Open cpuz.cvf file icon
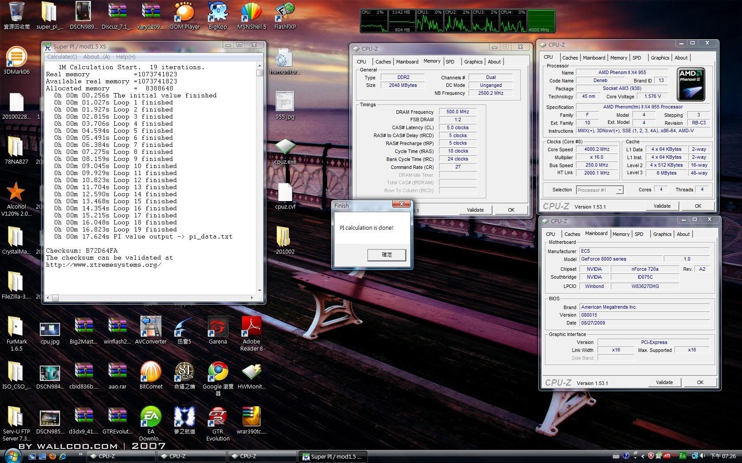The height and width of the screenshot is (463, 742). tap(285, 196)
